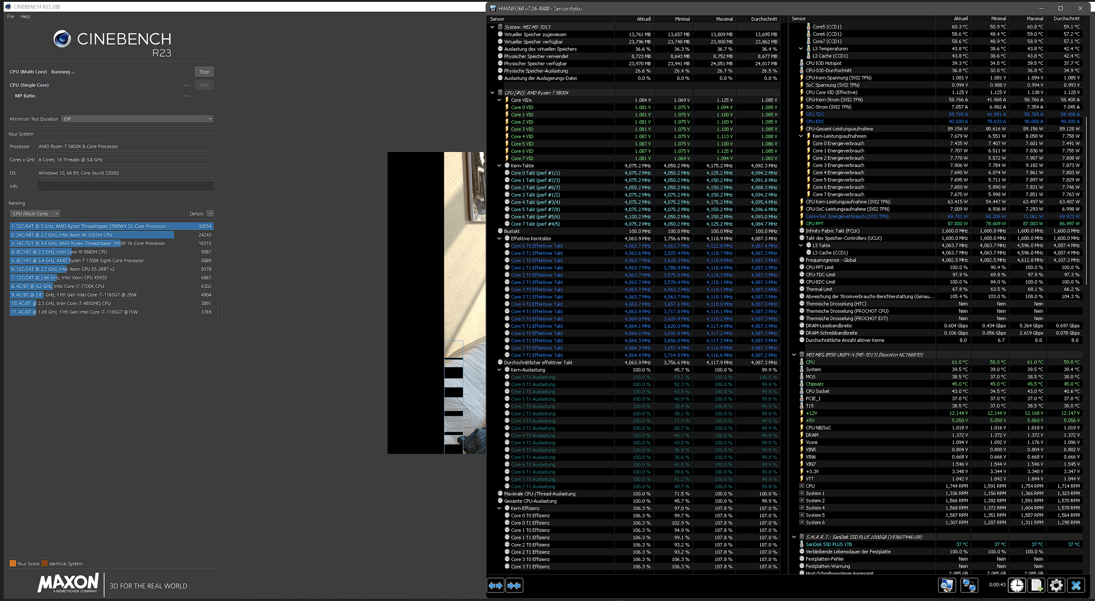The height and width of the screenshot is (601, 1095).
Task: Collapse the MSI MEG B550 UNIFY-X sensor group
Action: [794, 355]
